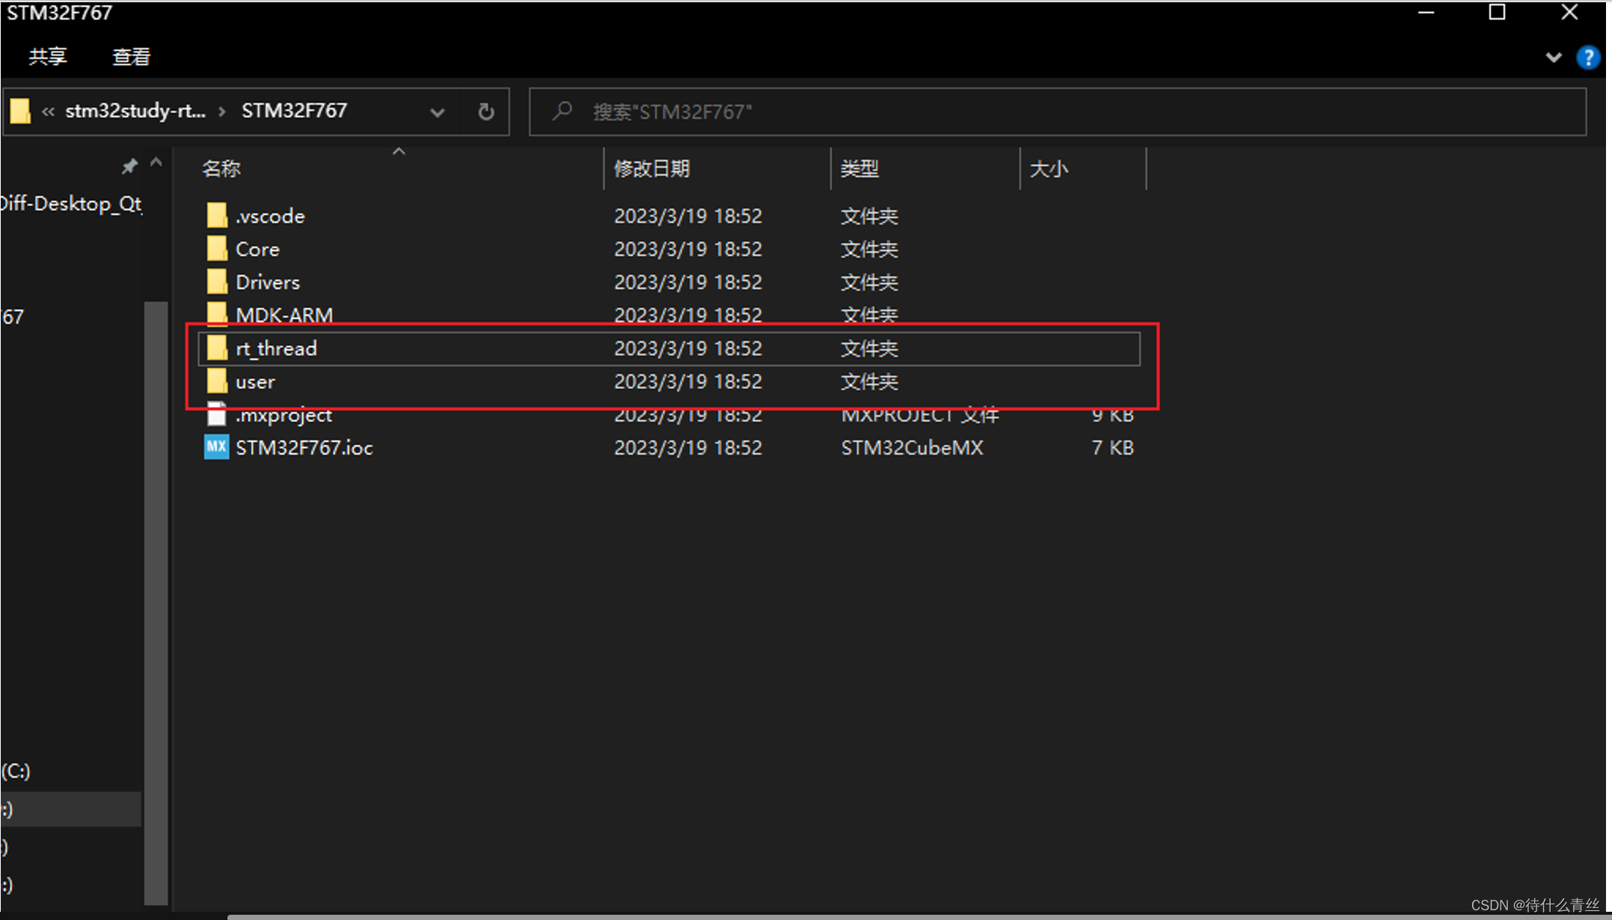Open the 查看 ribbon tab
Image resolution: width=1612 pixels, height=920 pixels.
132,57
